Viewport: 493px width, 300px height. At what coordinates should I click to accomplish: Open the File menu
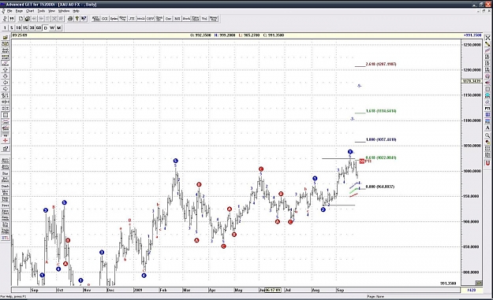point(9,11)
